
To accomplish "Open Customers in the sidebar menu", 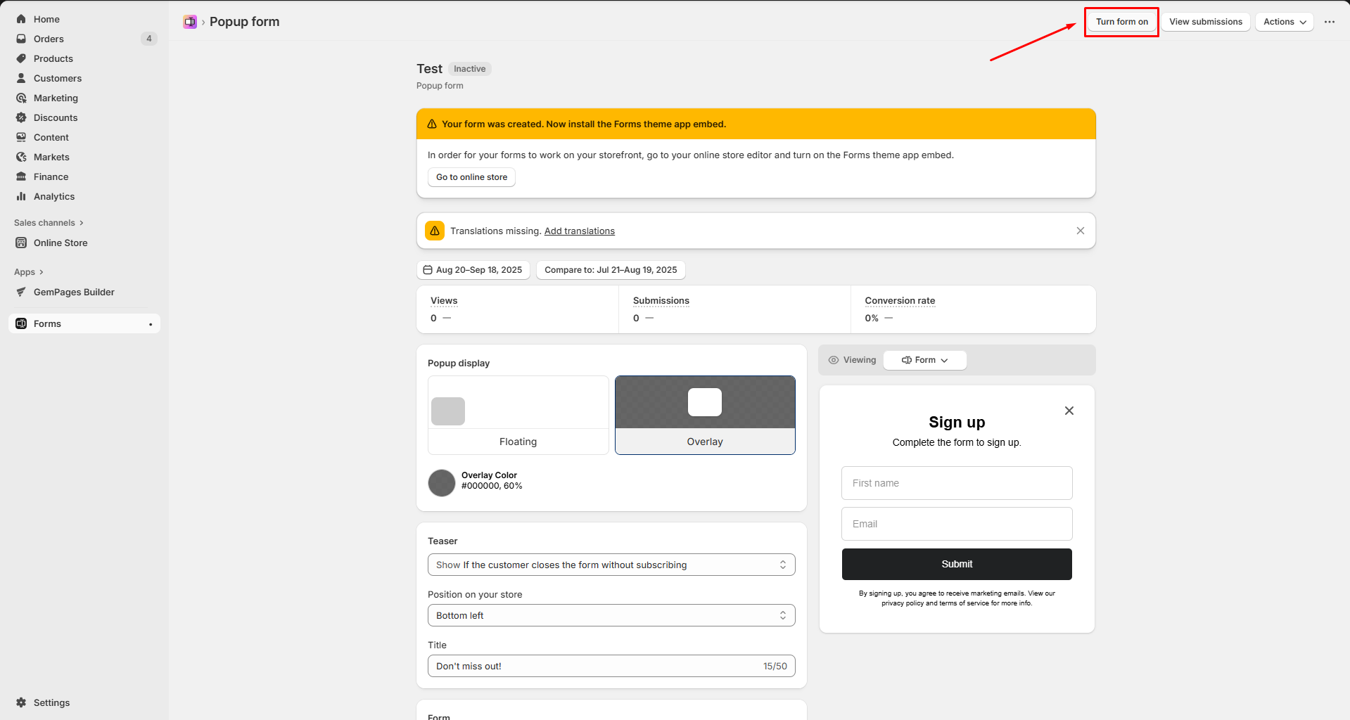I will 58,78.
